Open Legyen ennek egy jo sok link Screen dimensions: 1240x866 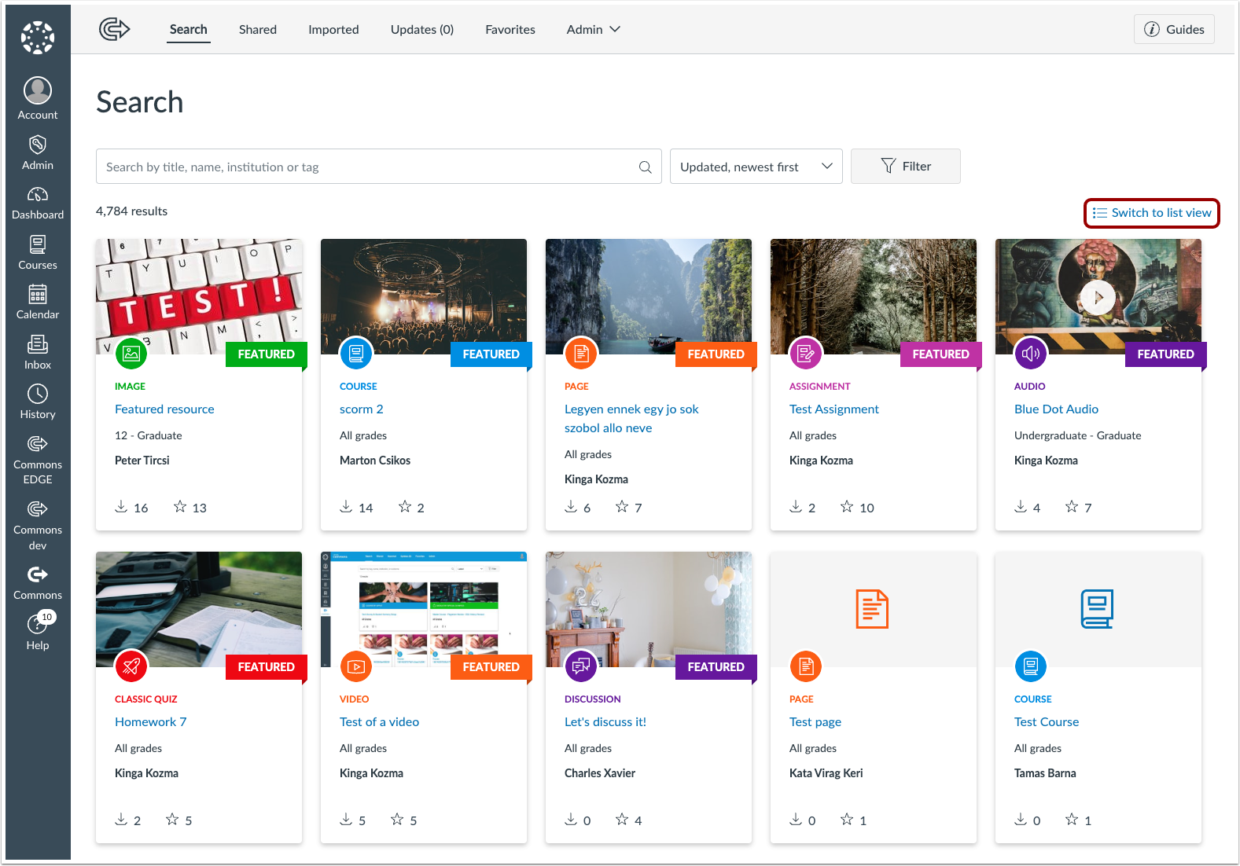pos(631,418)
